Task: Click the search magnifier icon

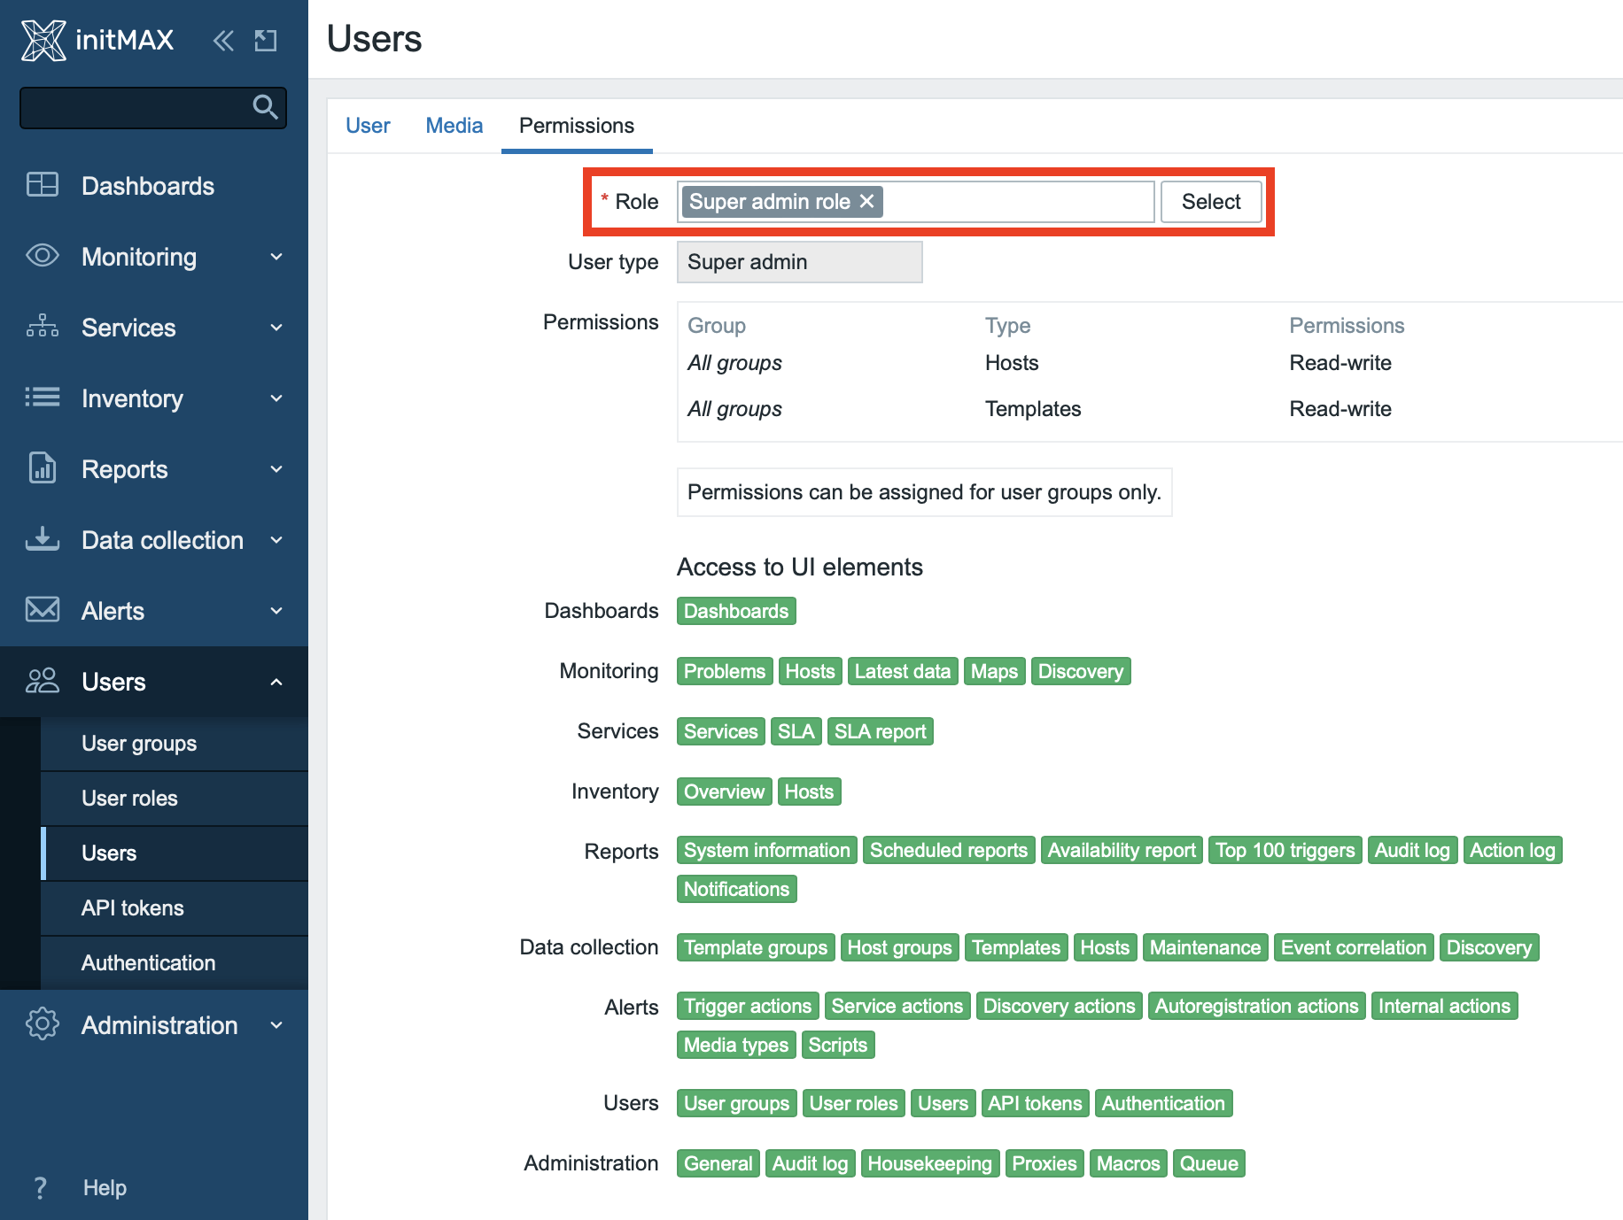Action: tap(265, 107)
